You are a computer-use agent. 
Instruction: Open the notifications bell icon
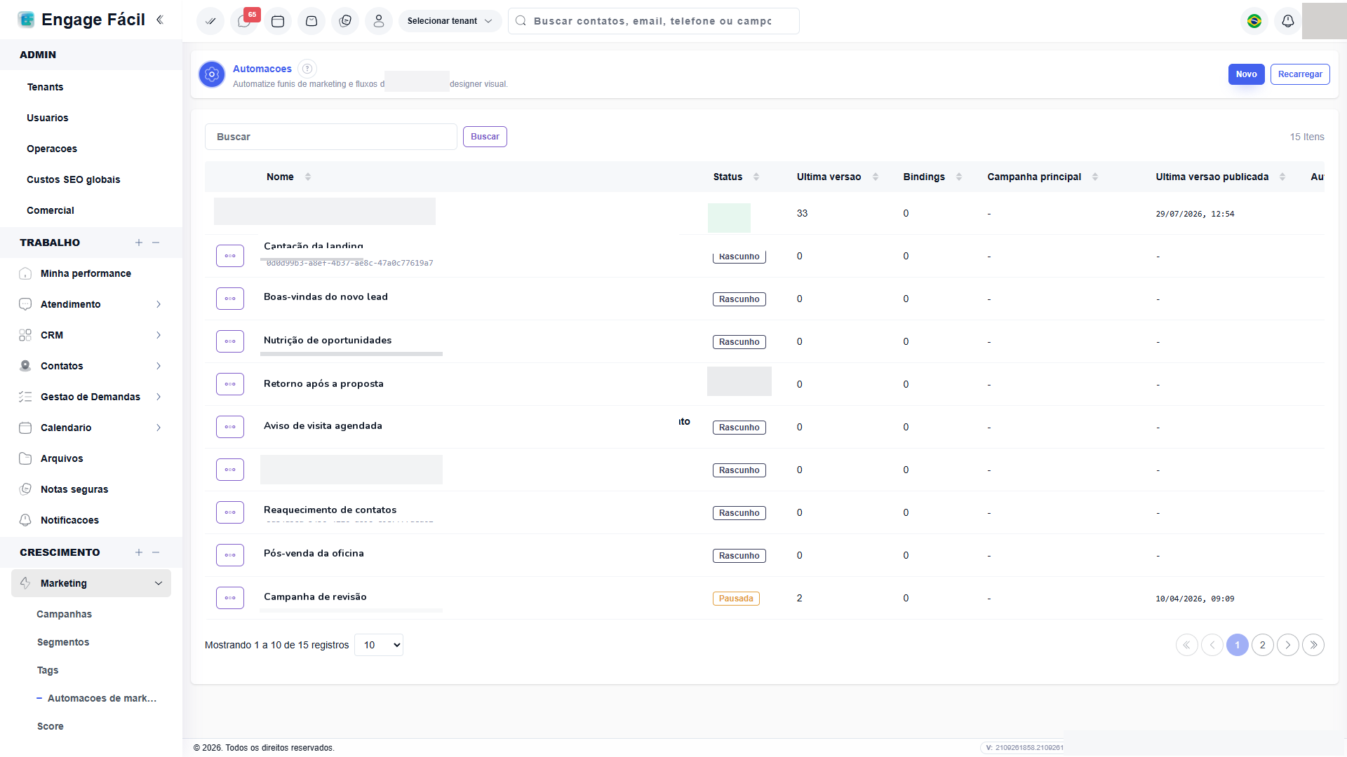[1288, 21]
